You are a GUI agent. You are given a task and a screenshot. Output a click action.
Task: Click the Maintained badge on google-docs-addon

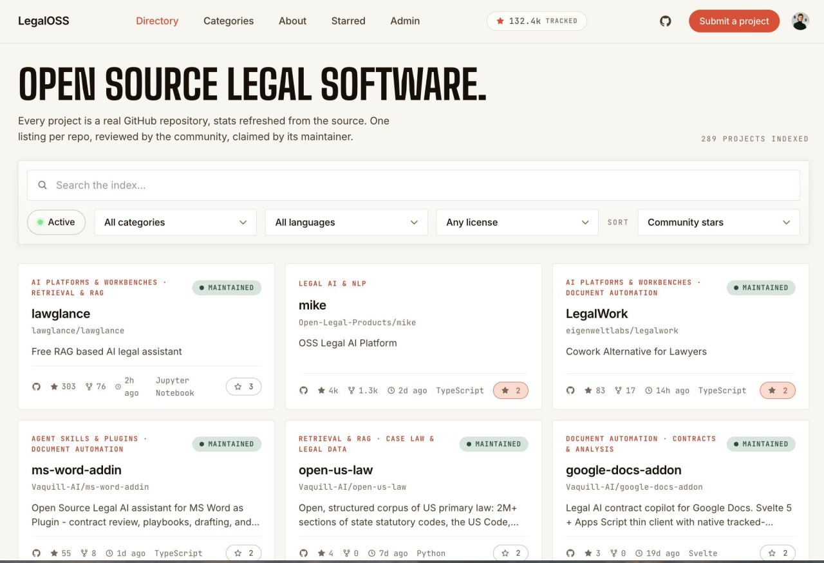point(761,444)
